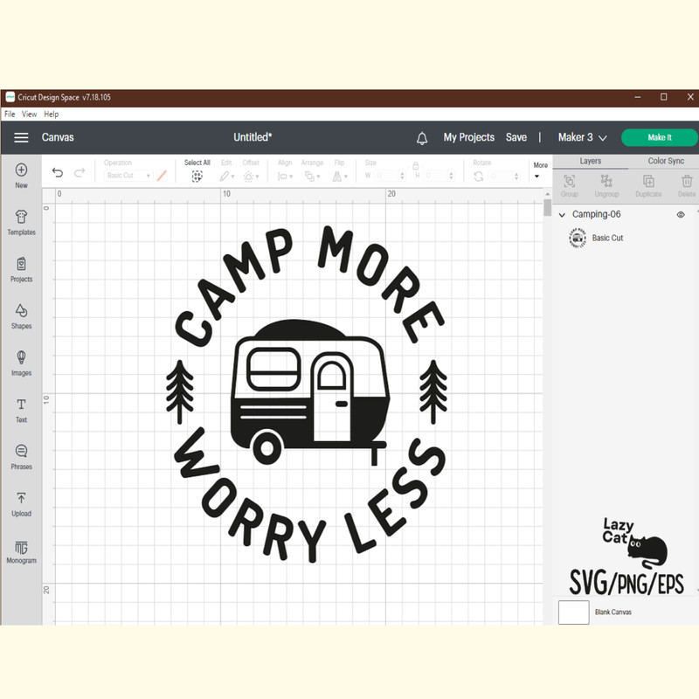Collapse the Camping-06 layer group
Viewport: 699px width, 699px height.
pyautogui.click(x=562, y=215)
